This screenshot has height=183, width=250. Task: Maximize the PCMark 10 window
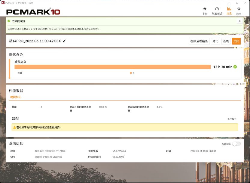[x=237, y=3]
